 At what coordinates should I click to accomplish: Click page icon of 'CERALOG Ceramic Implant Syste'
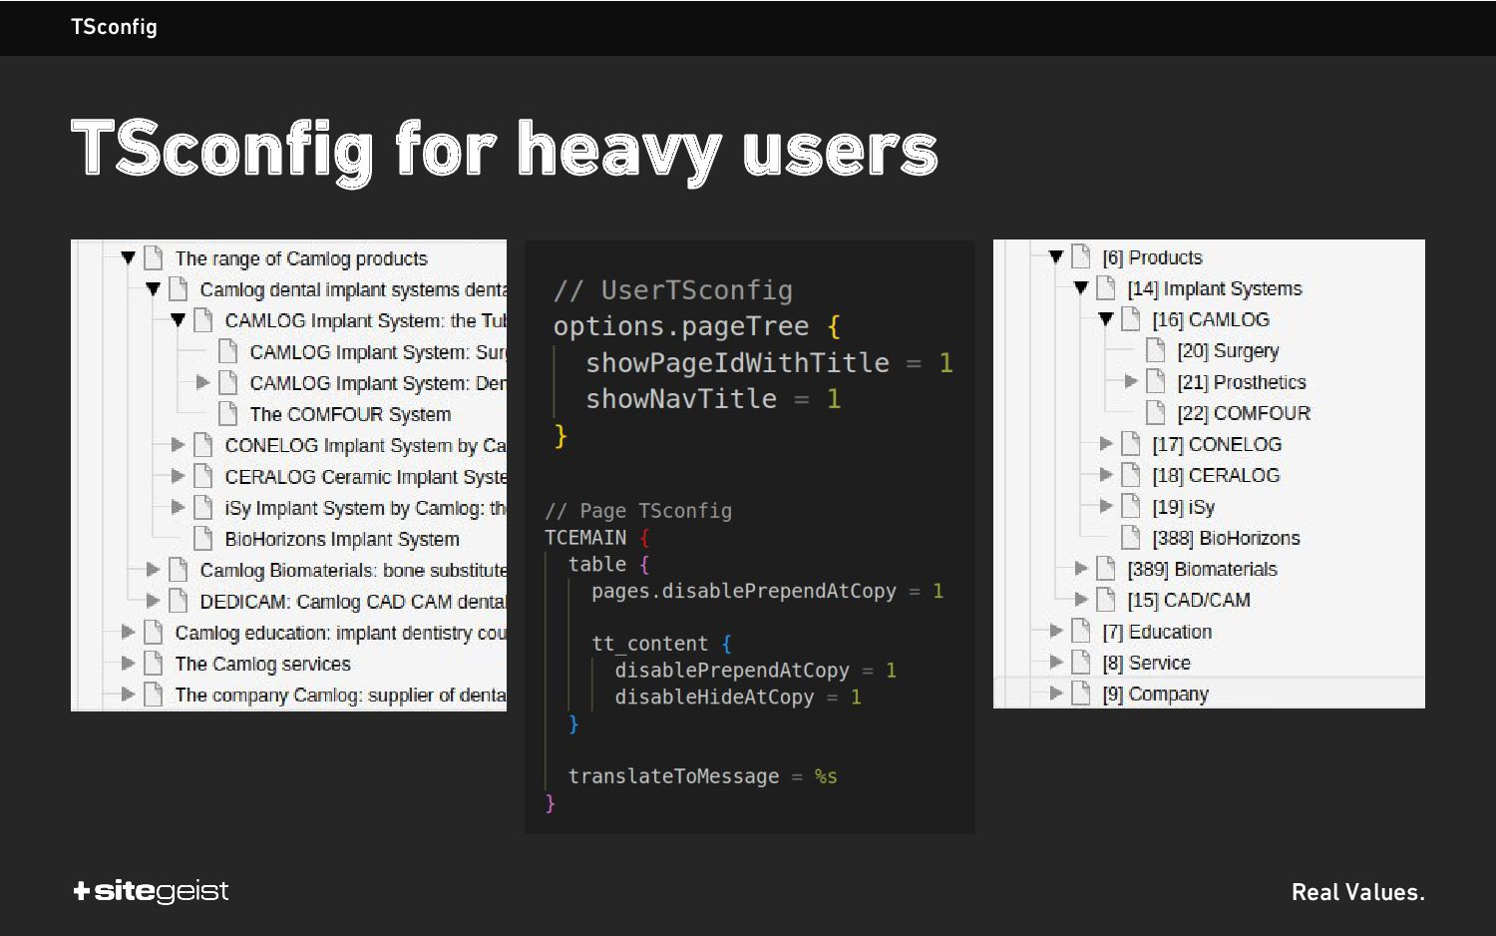click(x=203, y=476)
